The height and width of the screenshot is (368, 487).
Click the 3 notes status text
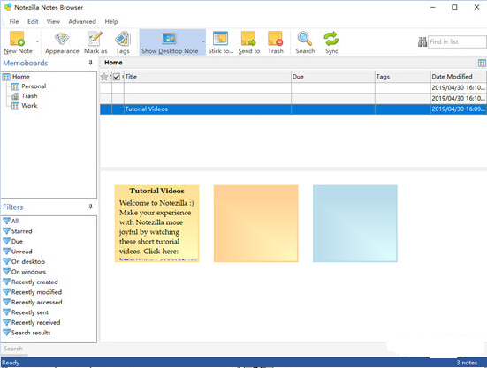[x=467, y=363]
